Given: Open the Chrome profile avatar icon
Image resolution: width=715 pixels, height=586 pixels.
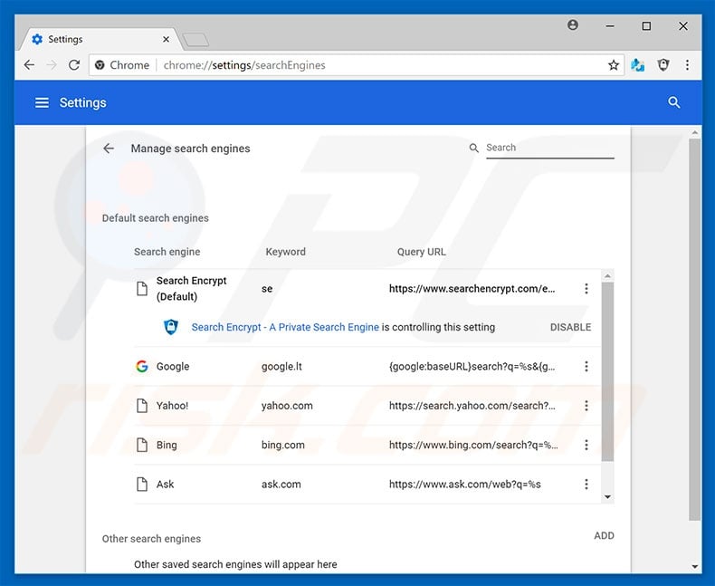Looking at the screenshot, I should (x=573, y=25).
